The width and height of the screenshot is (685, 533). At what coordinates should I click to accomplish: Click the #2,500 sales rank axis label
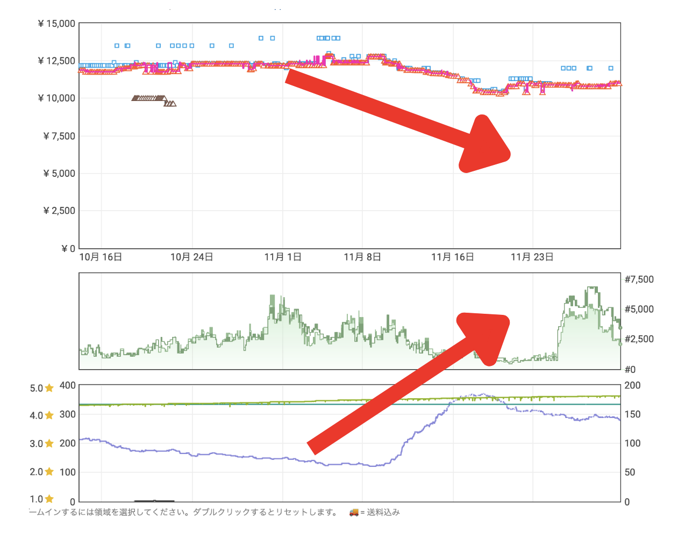(x=639, y=339)
